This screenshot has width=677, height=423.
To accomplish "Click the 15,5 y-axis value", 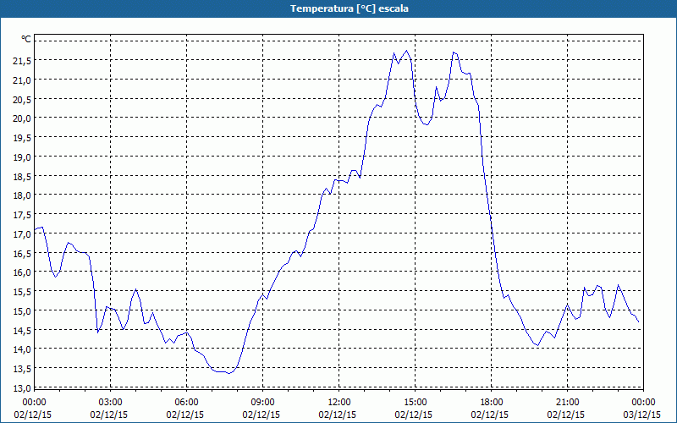I will tap(22, 292).
